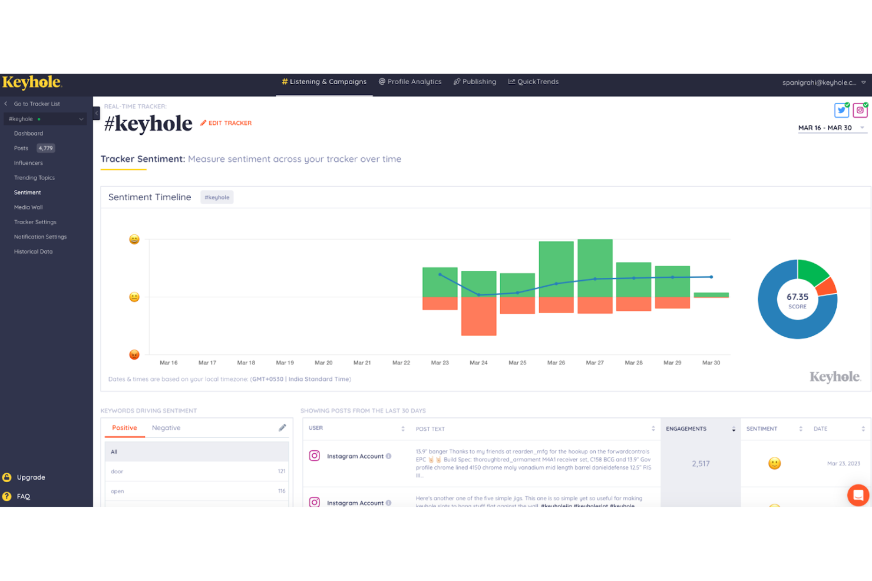
Task: Open Tracker Settings in the sidebar
Action: pos(35,222)
